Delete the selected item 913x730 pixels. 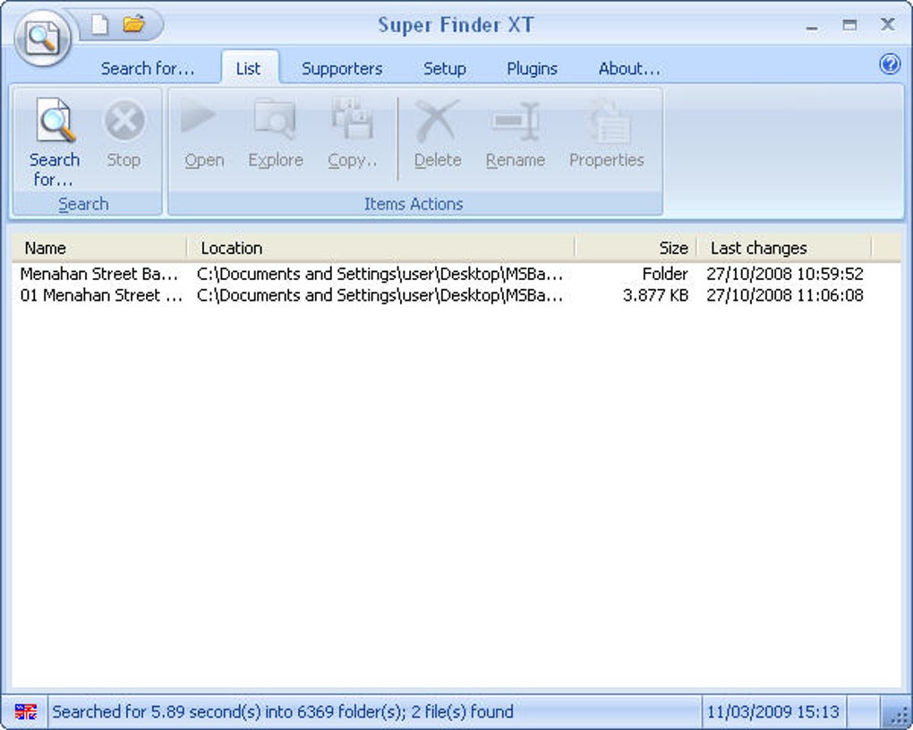pos(438,134)
